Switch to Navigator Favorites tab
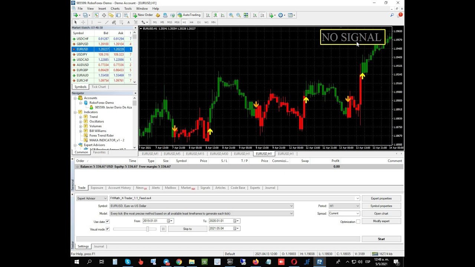 click(99, 152)
